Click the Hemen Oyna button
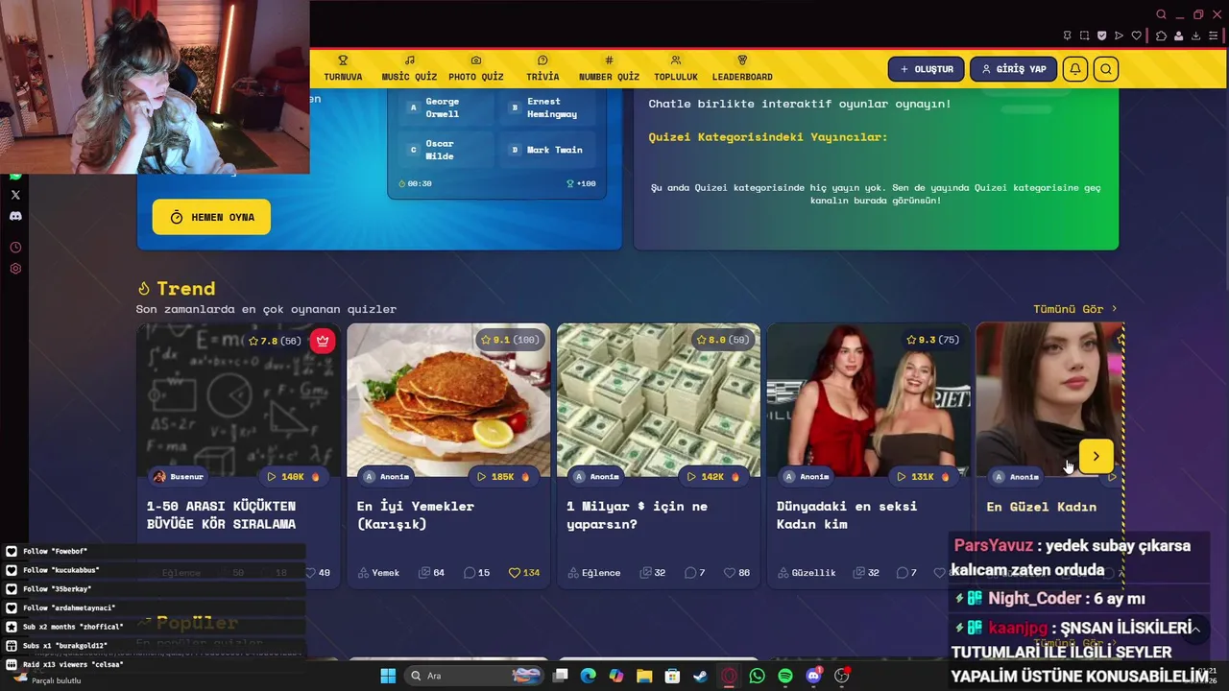This screenshot has height=691, width=1229. (x=211, y=217)
